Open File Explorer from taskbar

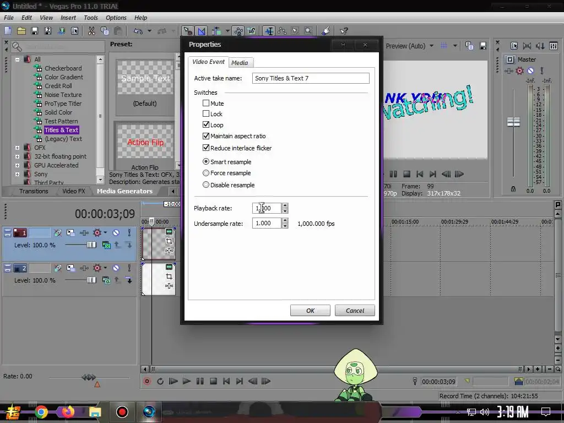(x=95, y=412)
